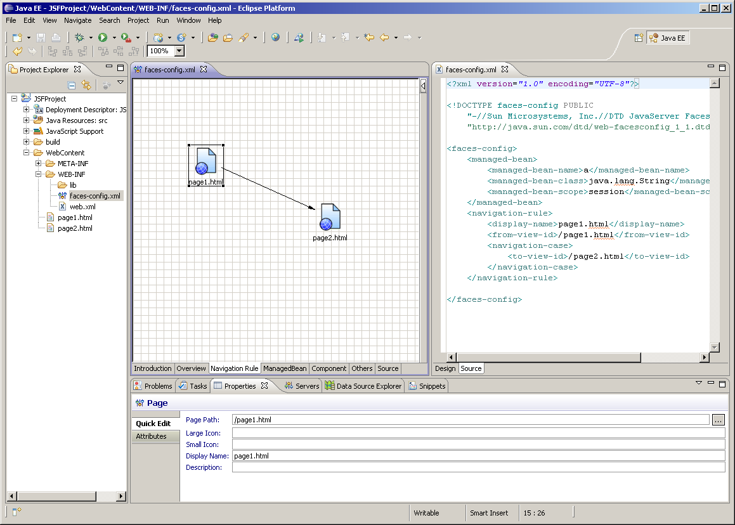Switch to the ManagedBean tab
This screenshot has width=735, height=525.
pos(285,368)
